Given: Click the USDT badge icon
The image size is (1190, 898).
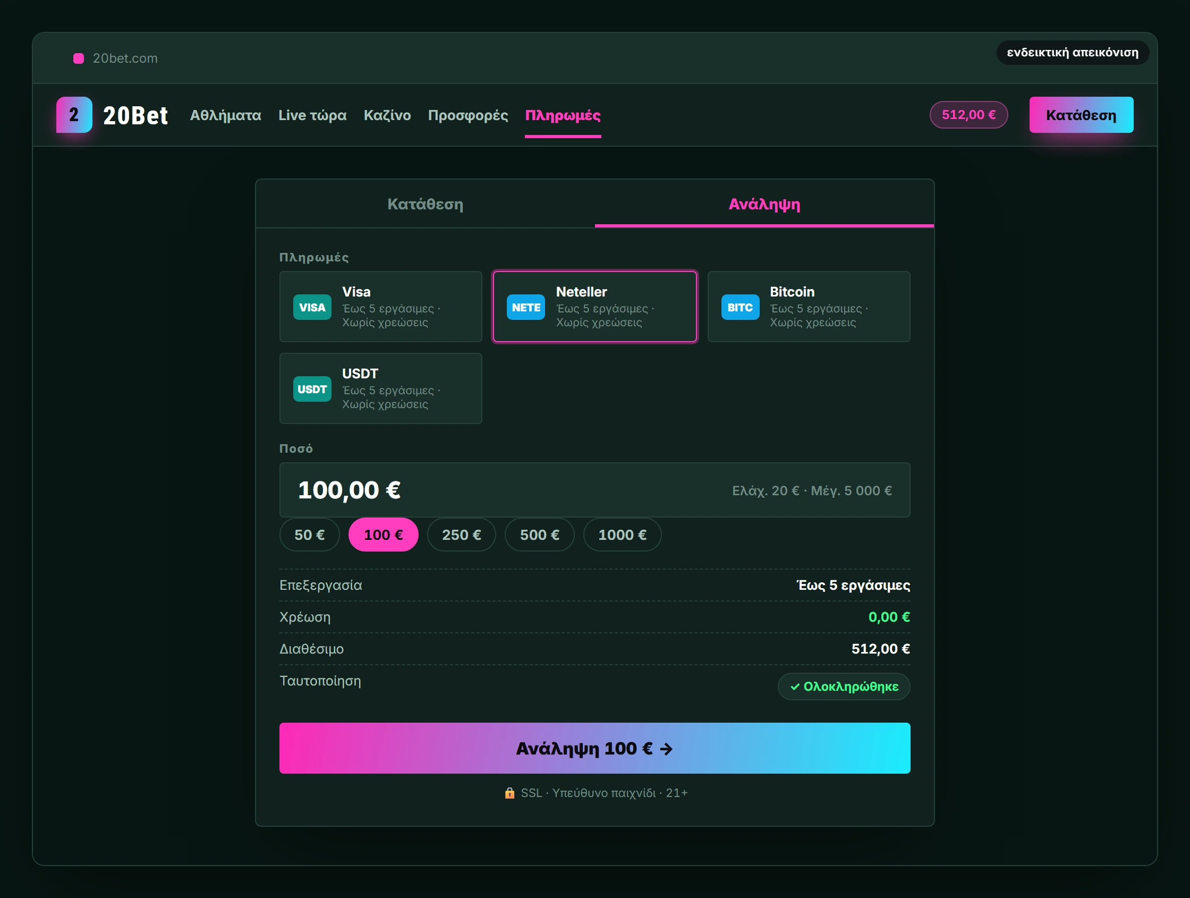Looking at the screenshot, I should click(312, 389).
